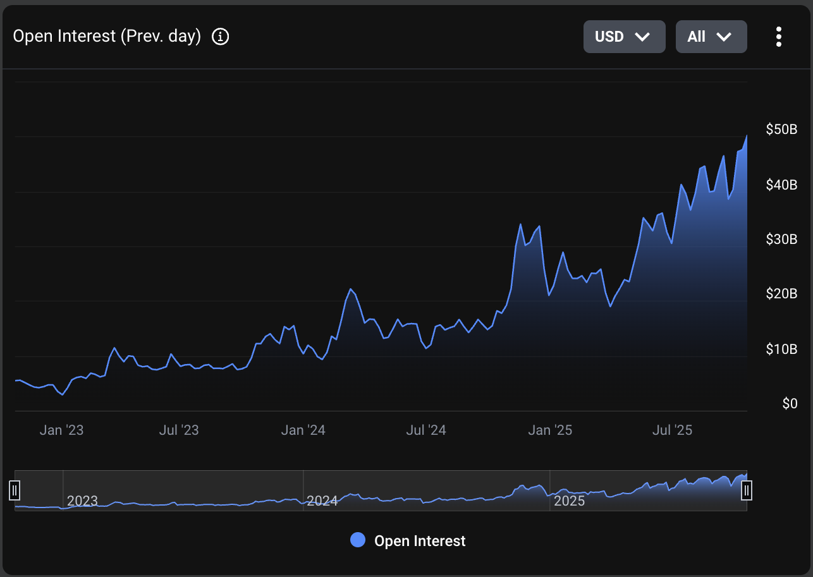
Task: Click the $50B y-axis label
Action: click(781, 130)
